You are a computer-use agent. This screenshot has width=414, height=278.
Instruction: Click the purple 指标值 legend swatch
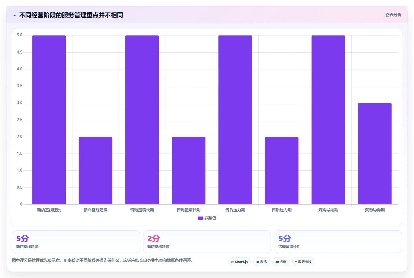tap(201, 218)
